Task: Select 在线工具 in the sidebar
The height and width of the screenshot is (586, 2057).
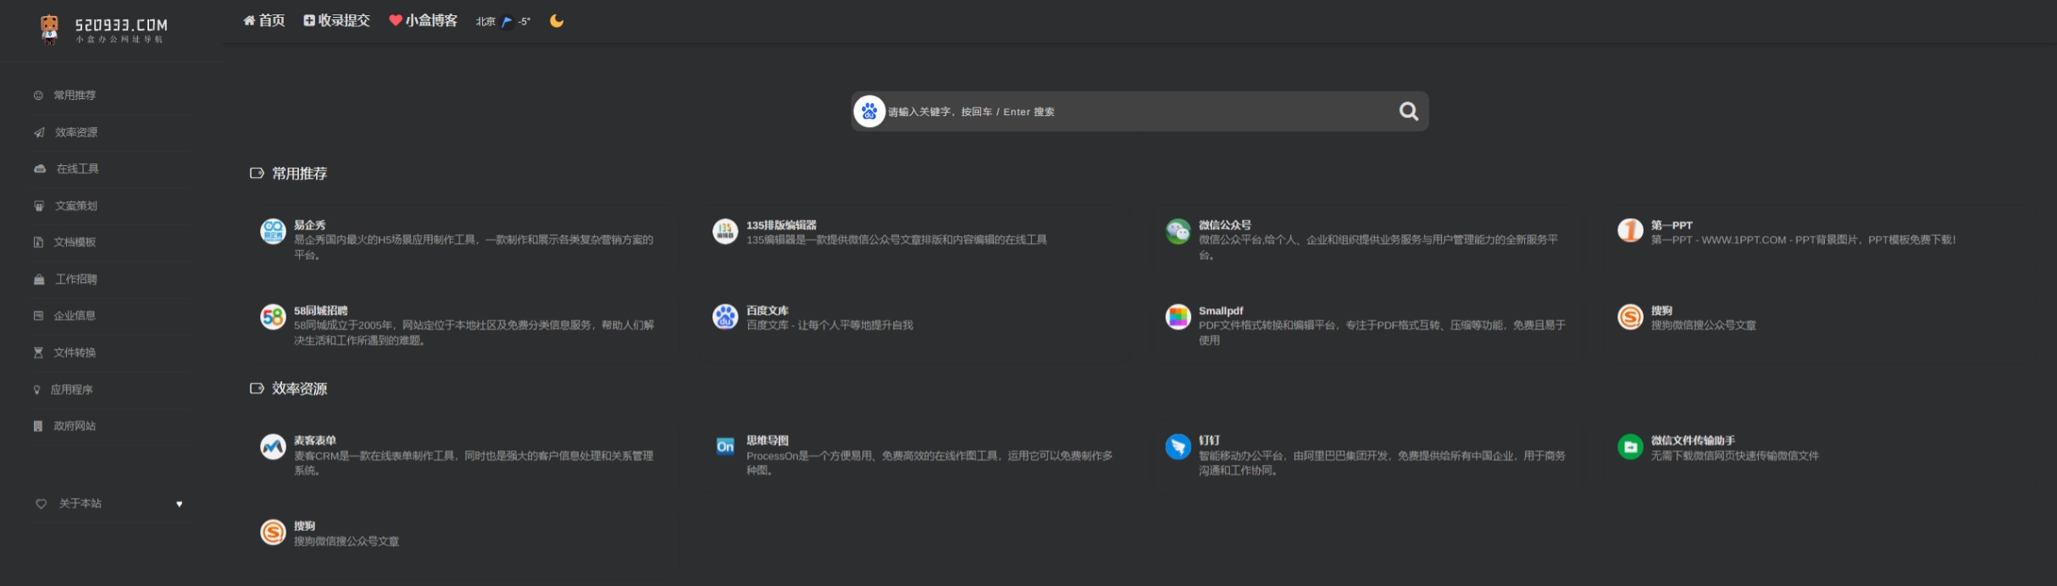Action: coord(78,169)
